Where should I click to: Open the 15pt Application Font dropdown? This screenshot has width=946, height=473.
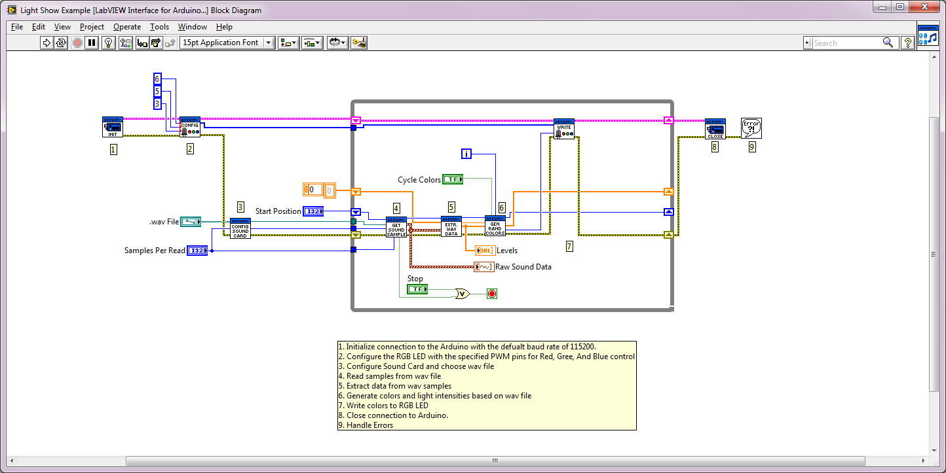point(227,43)
